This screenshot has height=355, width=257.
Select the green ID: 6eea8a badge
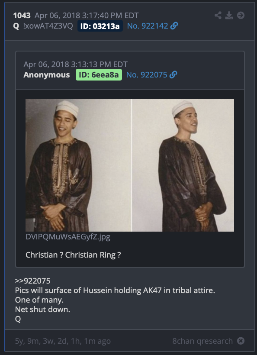[x=99, y=75]
